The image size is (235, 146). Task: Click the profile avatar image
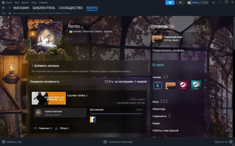[46, 37]
